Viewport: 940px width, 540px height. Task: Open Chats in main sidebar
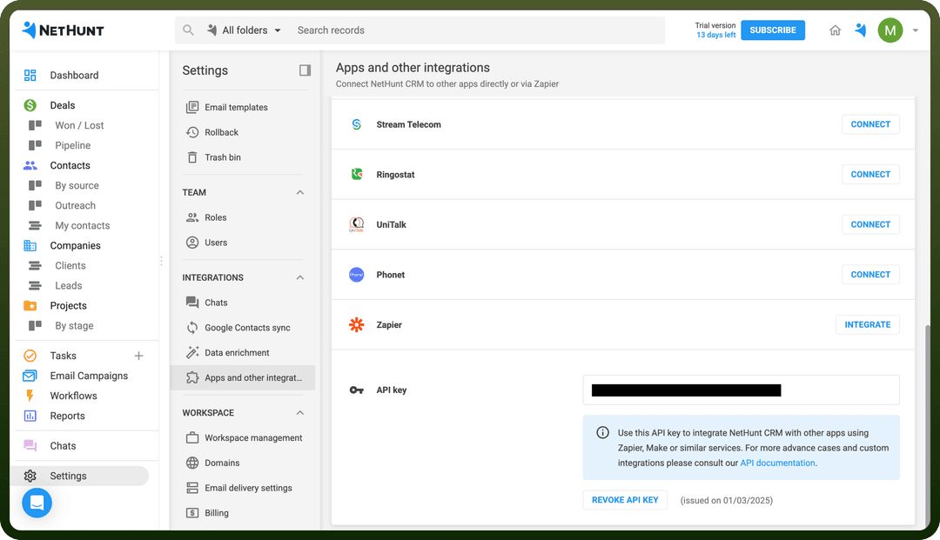[63, 446]
